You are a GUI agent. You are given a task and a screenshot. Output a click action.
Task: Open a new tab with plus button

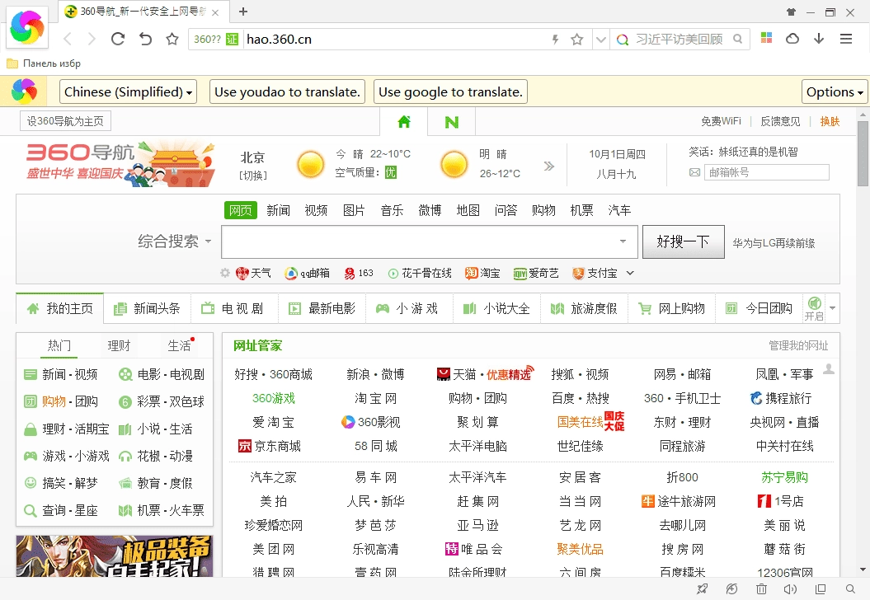[x=243, y=11]
